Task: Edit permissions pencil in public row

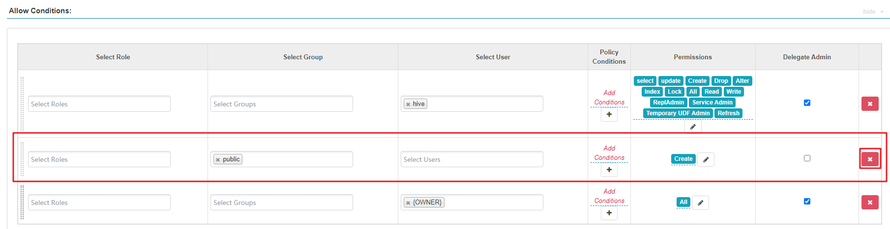Action: point(706,159)
